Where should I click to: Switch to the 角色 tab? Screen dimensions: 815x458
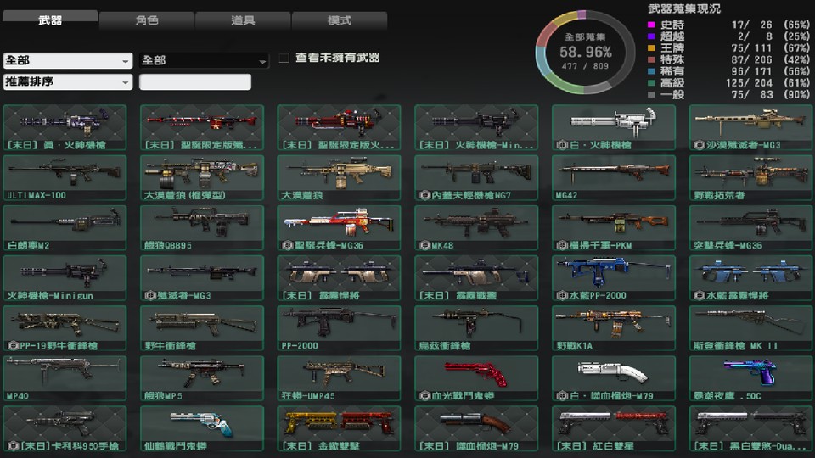pos(146,20)
